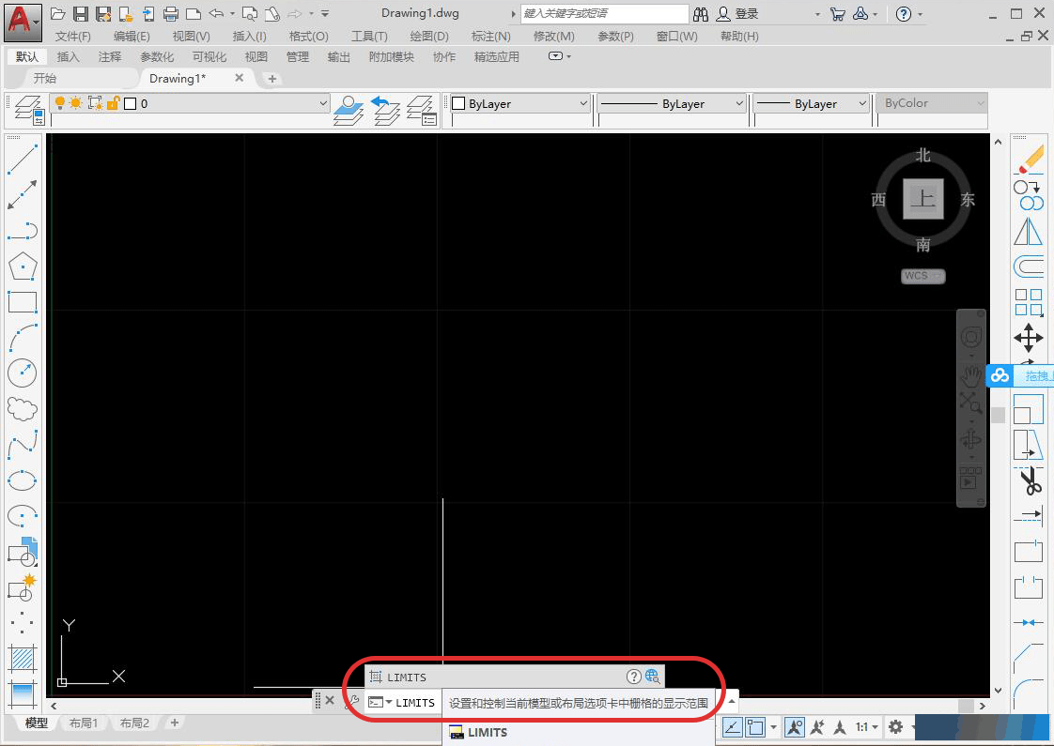Select the Ellipse tool
The width and height of the screenshot is (1054, 746).
coord(23,480)
